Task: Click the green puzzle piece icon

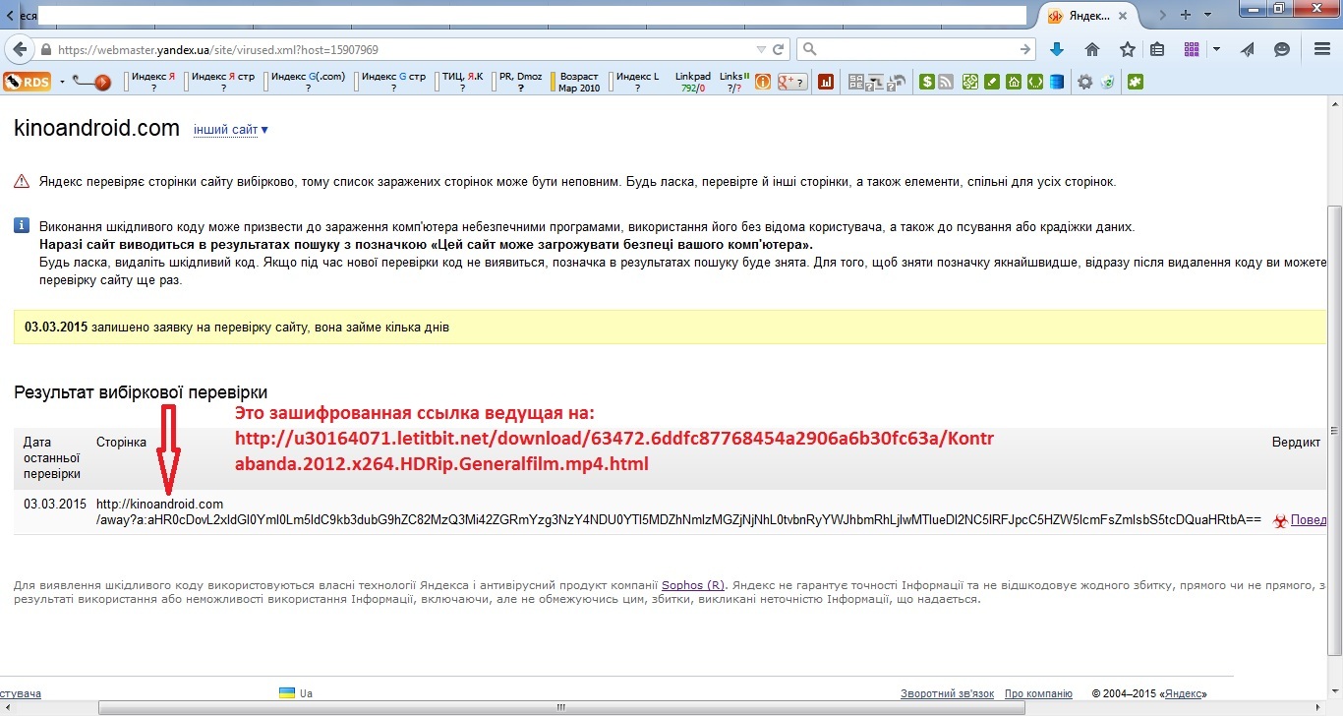Action: pos(1136,83)
